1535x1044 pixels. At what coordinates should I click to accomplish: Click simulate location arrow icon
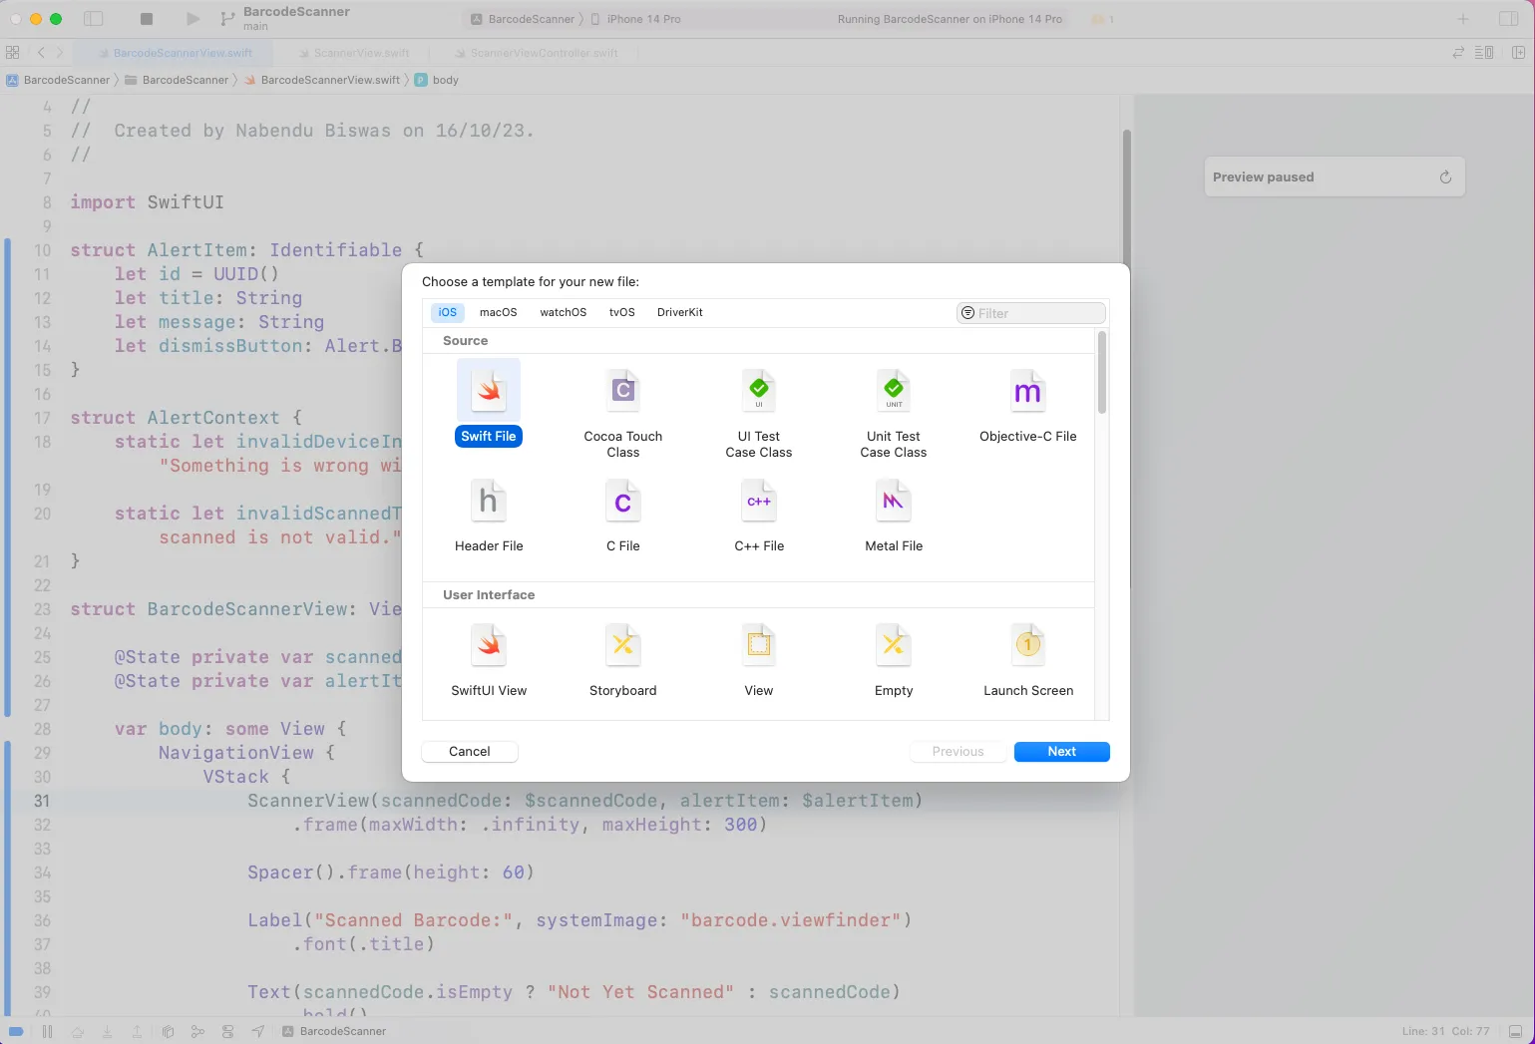click(x=258, y=1031)
